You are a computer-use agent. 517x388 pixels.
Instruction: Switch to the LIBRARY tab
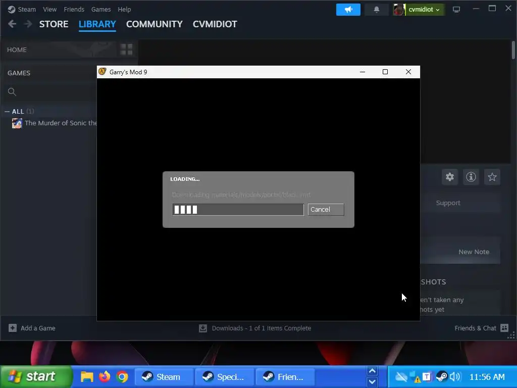pos(97,24)
